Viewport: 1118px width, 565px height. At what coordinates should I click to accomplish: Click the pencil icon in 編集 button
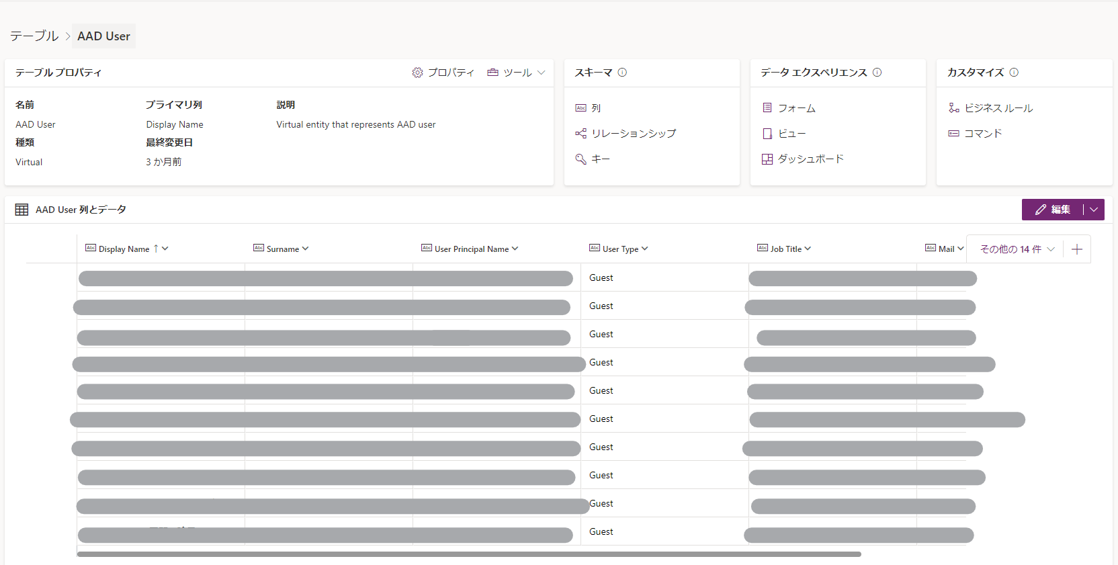[x=1041, y=210]
